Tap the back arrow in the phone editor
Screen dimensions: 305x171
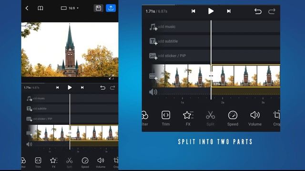point(27,8)
